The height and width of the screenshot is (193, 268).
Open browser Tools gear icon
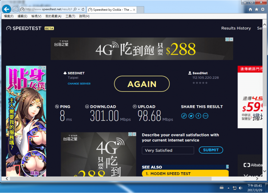[x=263, y=9]
